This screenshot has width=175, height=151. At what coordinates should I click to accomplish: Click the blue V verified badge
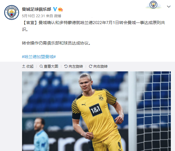click(55, 9)
